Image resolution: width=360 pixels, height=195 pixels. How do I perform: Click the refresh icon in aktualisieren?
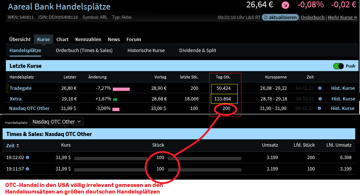266,18
